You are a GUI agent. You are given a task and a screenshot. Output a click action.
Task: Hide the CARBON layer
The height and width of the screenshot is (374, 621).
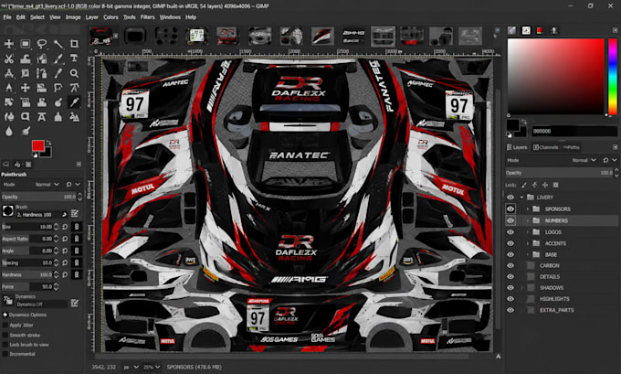[510, 265]
